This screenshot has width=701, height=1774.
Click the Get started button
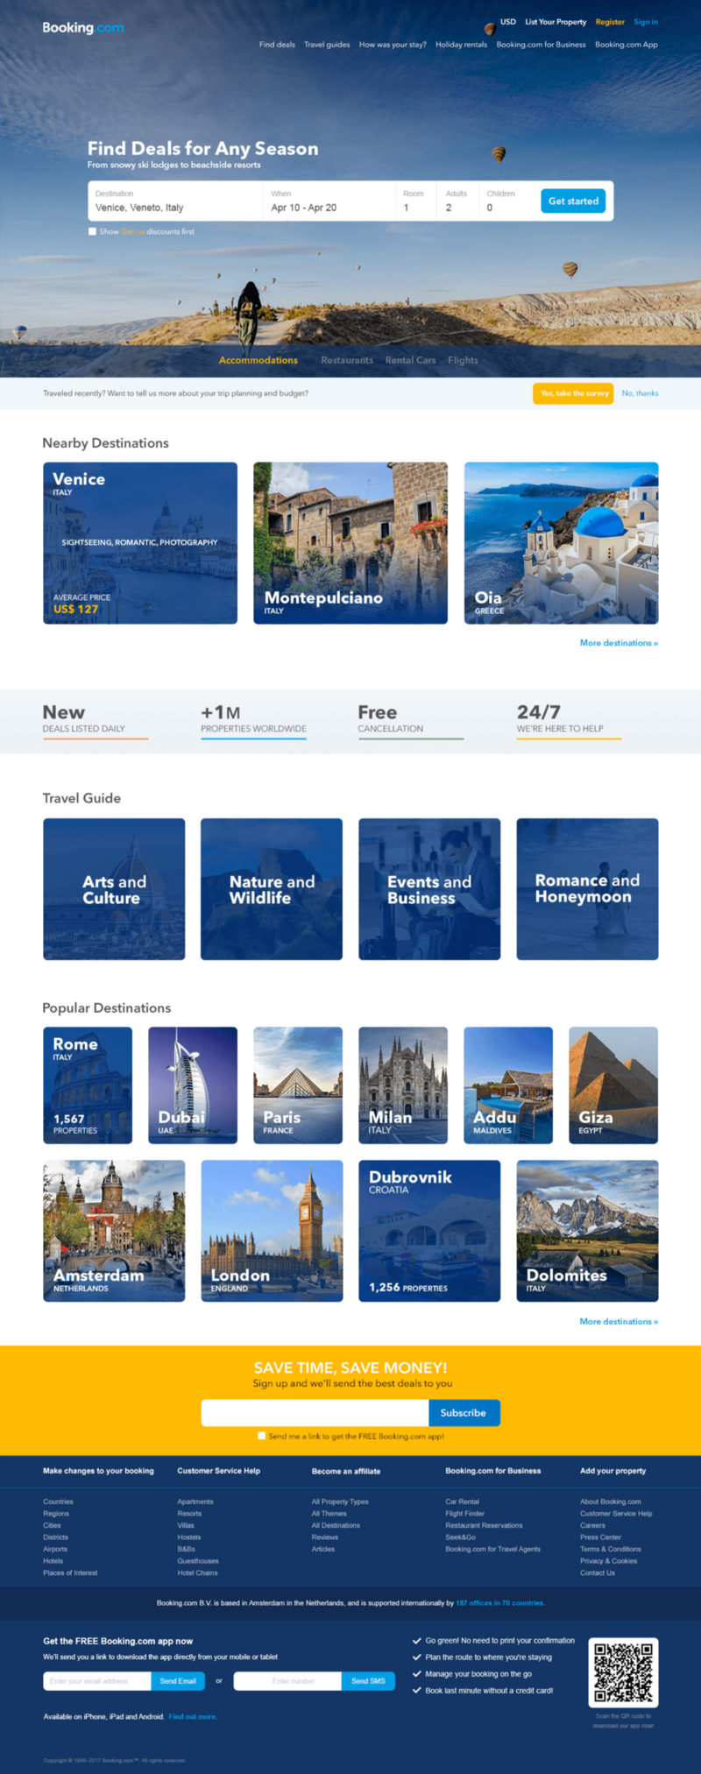573,201
